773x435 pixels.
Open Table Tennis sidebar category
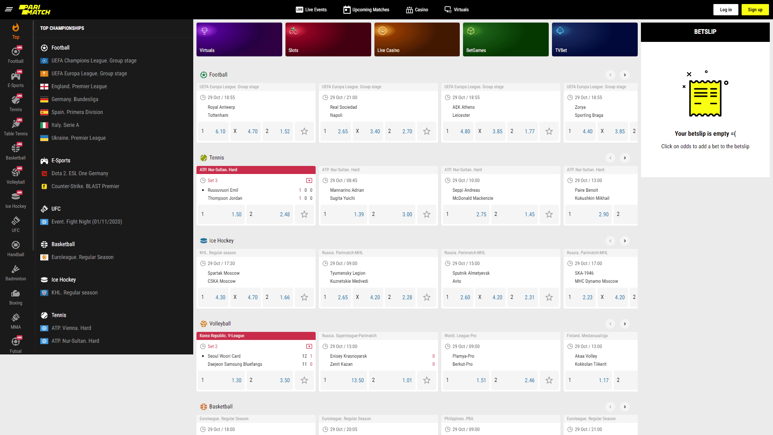point(16,127)
